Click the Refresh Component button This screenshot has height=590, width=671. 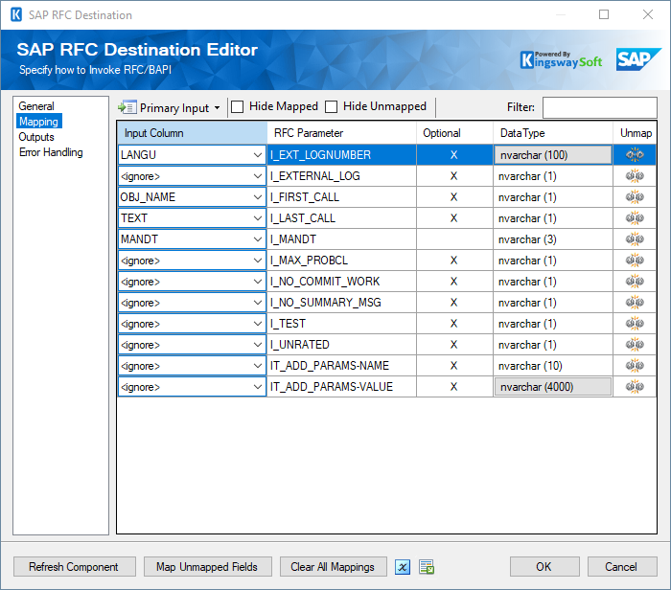tap(75, 567)
